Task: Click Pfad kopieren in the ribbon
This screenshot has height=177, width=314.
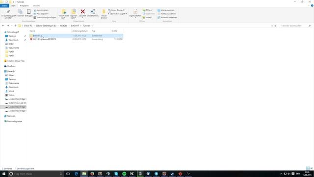Action: (x=41, y=14)
